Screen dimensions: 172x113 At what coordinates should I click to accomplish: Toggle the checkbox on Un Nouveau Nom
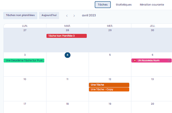[169, 60]
